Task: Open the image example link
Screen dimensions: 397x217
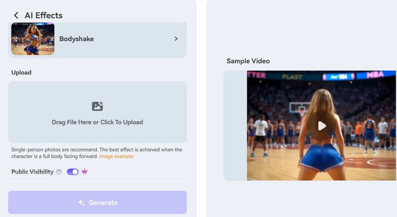Action: pos(116,156)
